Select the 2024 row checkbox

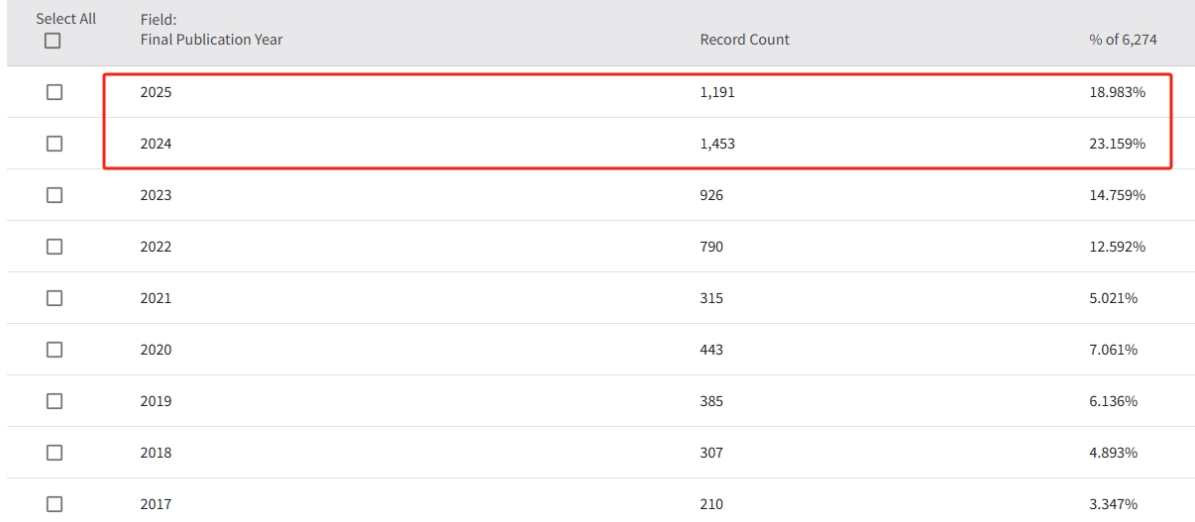pyautogui.click(x=54, y=144)
